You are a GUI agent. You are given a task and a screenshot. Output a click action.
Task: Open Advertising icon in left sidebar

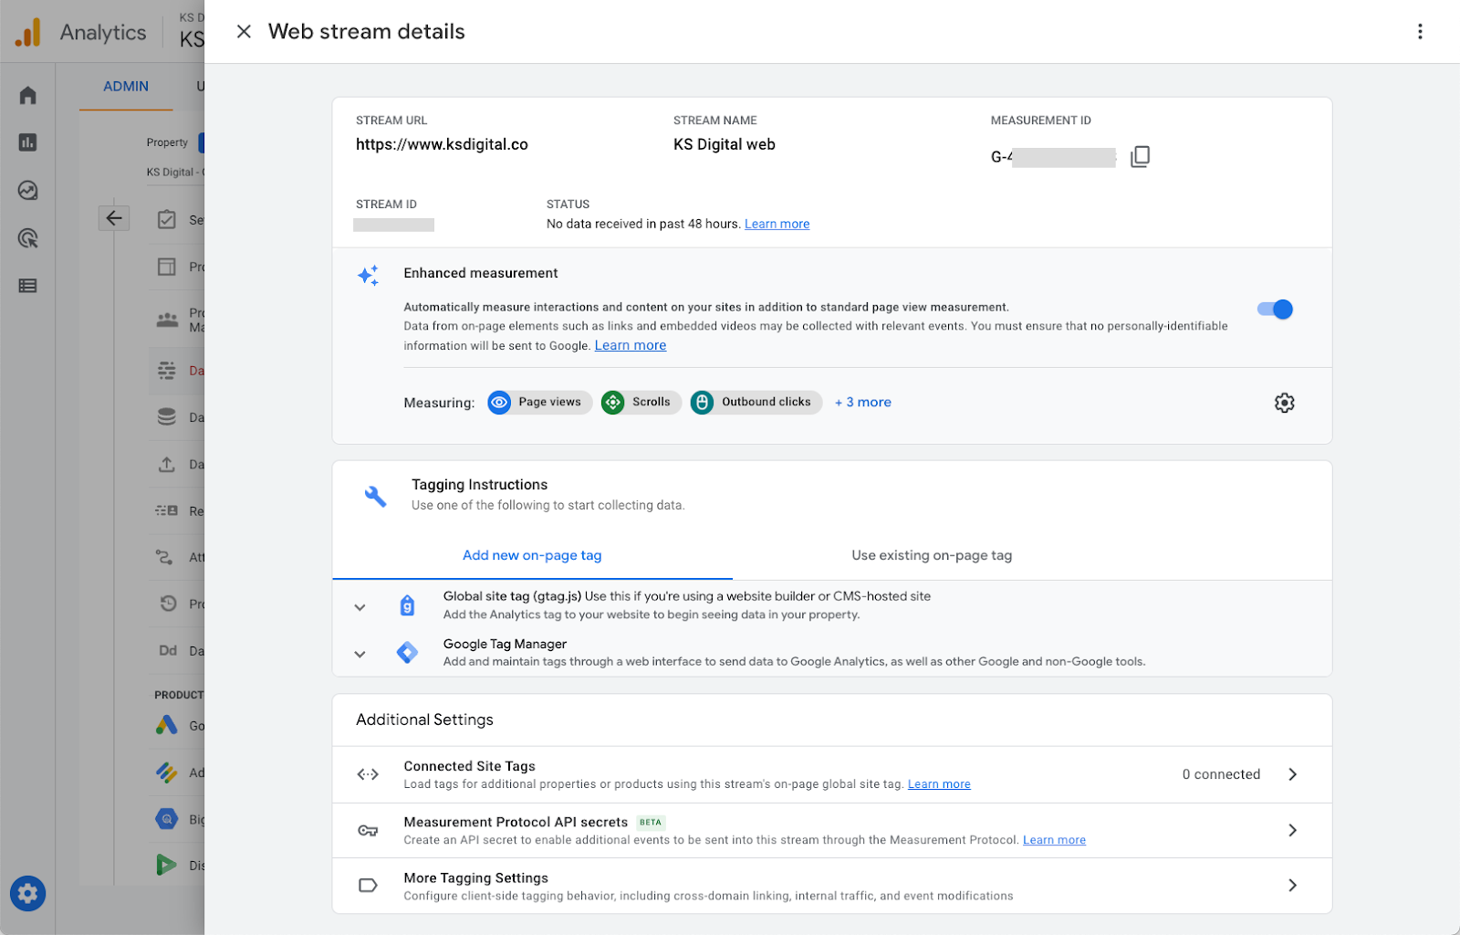(x=28, y=238)
